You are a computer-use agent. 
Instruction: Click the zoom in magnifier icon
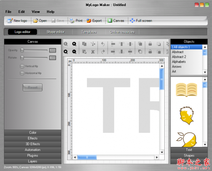74,44
